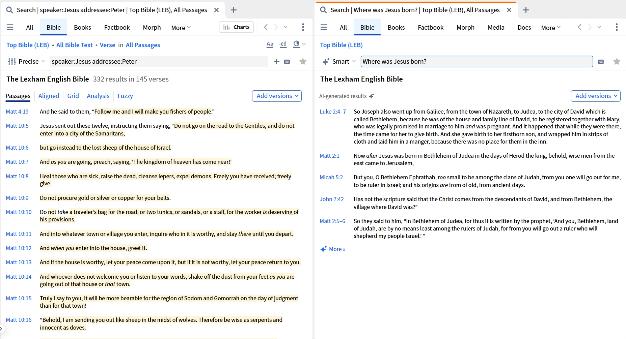Open Add versions dropdown in left panel
Screen dimensions: 626x339
[277, 96]
